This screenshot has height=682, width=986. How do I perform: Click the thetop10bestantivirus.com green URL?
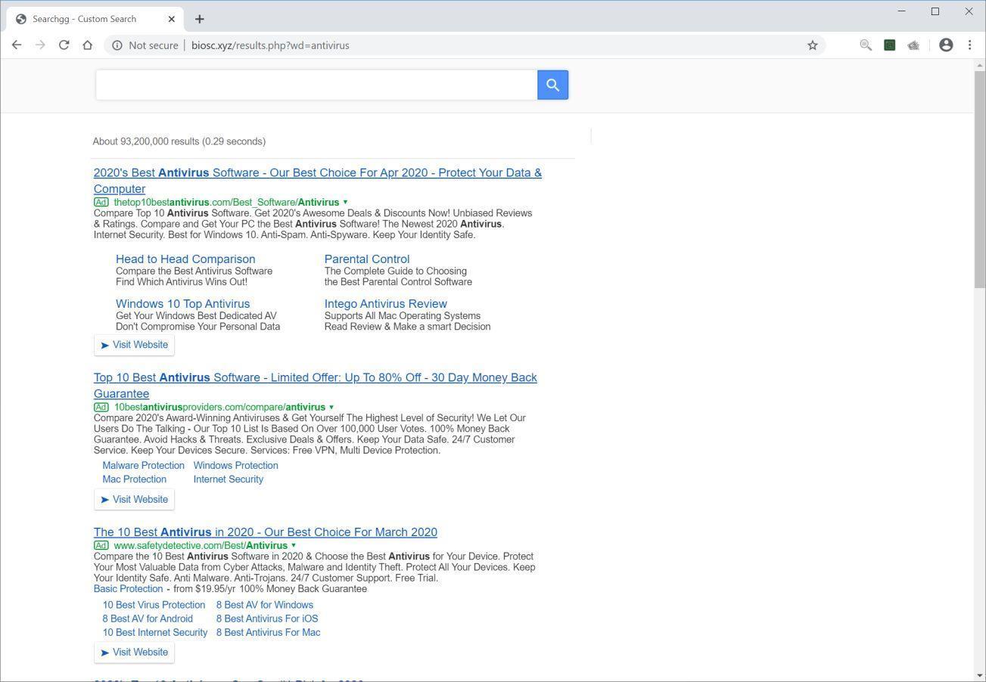(x=226, y=203)
